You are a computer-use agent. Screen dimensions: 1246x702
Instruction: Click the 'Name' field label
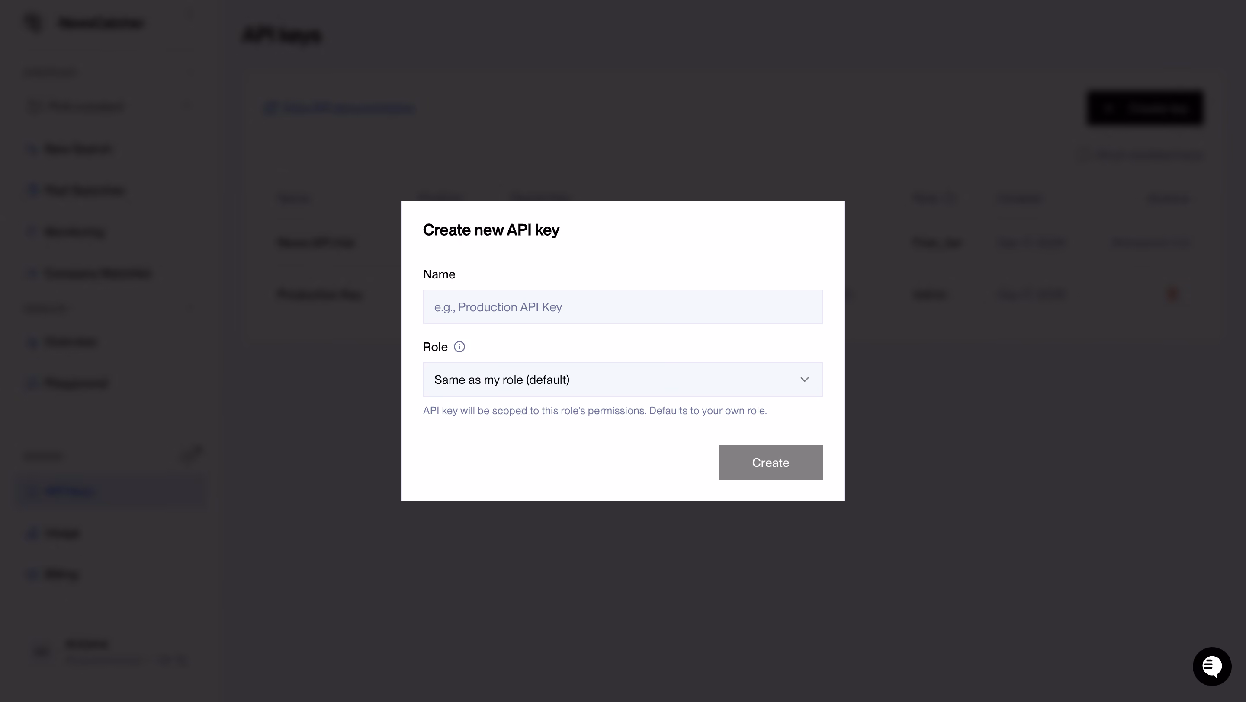point(439,274)
